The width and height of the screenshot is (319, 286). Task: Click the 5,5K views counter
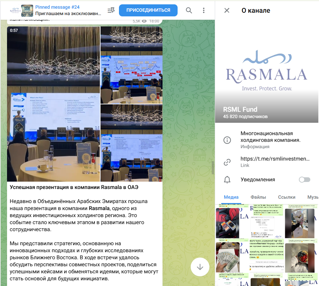click(x=139, y=21)
